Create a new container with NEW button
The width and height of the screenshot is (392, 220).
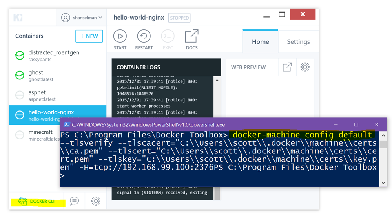(89, 36)
